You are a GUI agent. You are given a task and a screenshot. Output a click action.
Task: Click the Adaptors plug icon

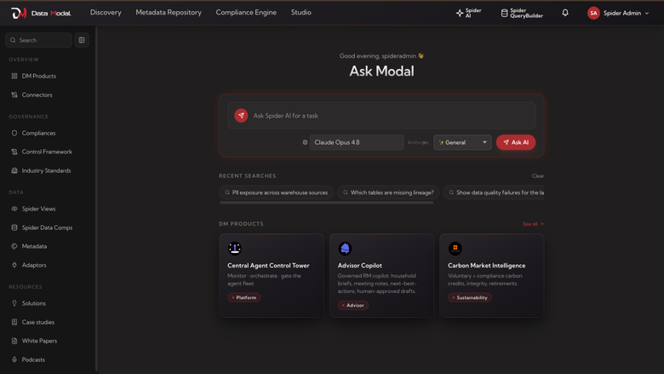14,265
